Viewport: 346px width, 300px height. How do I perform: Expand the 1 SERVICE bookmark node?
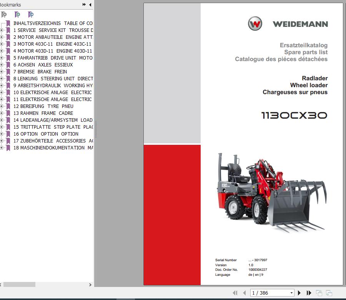point(1,30)
